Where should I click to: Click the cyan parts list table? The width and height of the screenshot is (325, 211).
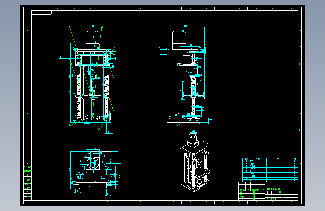coord(270,170)
